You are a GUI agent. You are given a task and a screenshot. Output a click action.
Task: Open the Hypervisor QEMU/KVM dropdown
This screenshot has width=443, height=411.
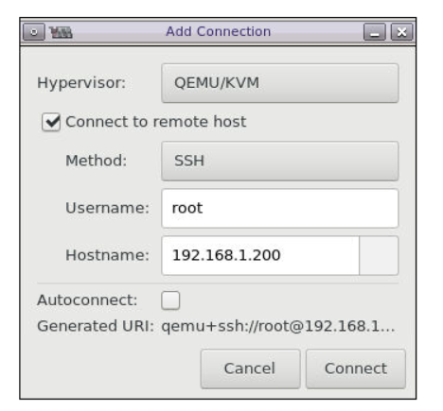(279, 83)
